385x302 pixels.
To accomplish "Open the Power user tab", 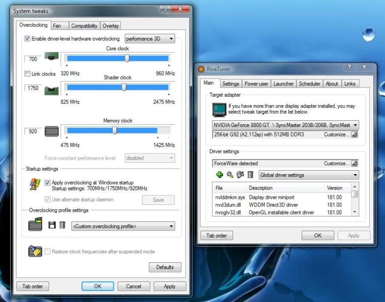I will pyautogui.click(x=256, y=84).
